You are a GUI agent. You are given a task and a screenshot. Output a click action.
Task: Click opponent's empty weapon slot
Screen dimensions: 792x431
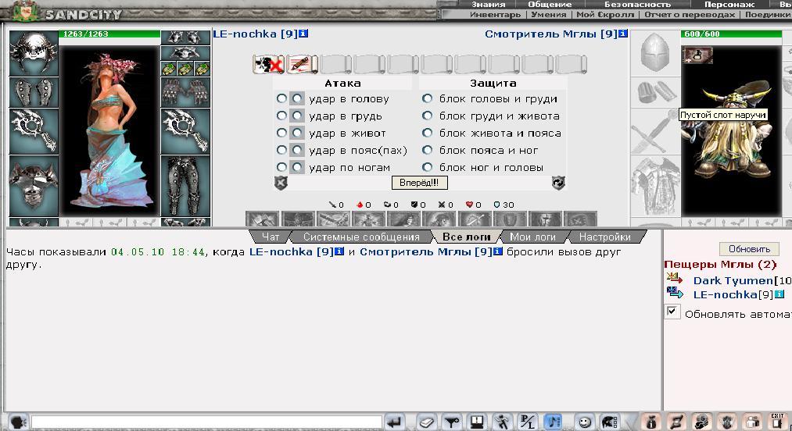[655, 131]
